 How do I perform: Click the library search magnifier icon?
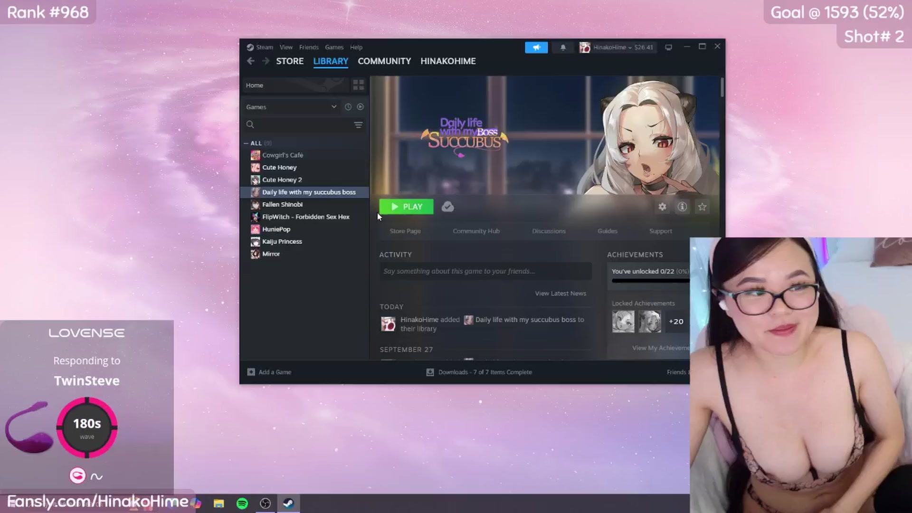tap(250, 124)
